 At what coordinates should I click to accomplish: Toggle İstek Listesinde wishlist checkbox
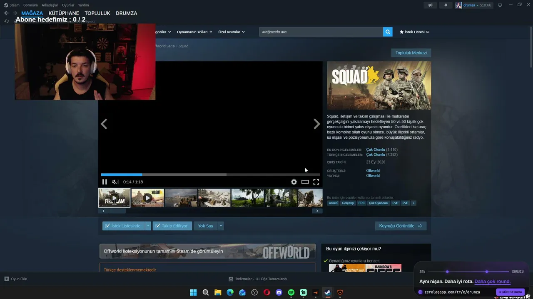coord(107,226)
